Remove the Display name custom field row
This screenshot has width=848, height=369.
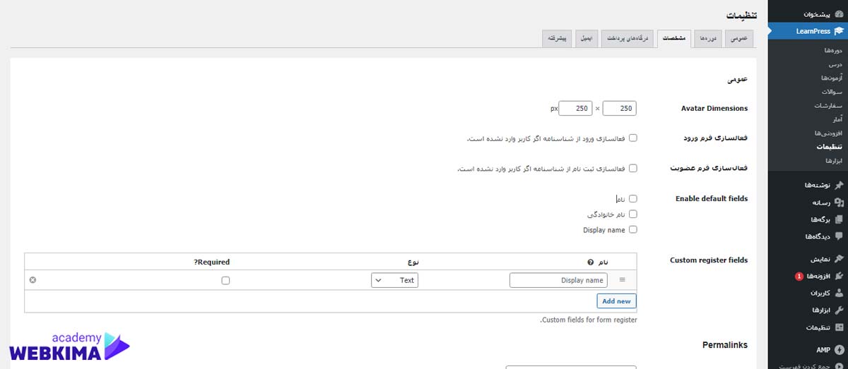pos(33,280)
